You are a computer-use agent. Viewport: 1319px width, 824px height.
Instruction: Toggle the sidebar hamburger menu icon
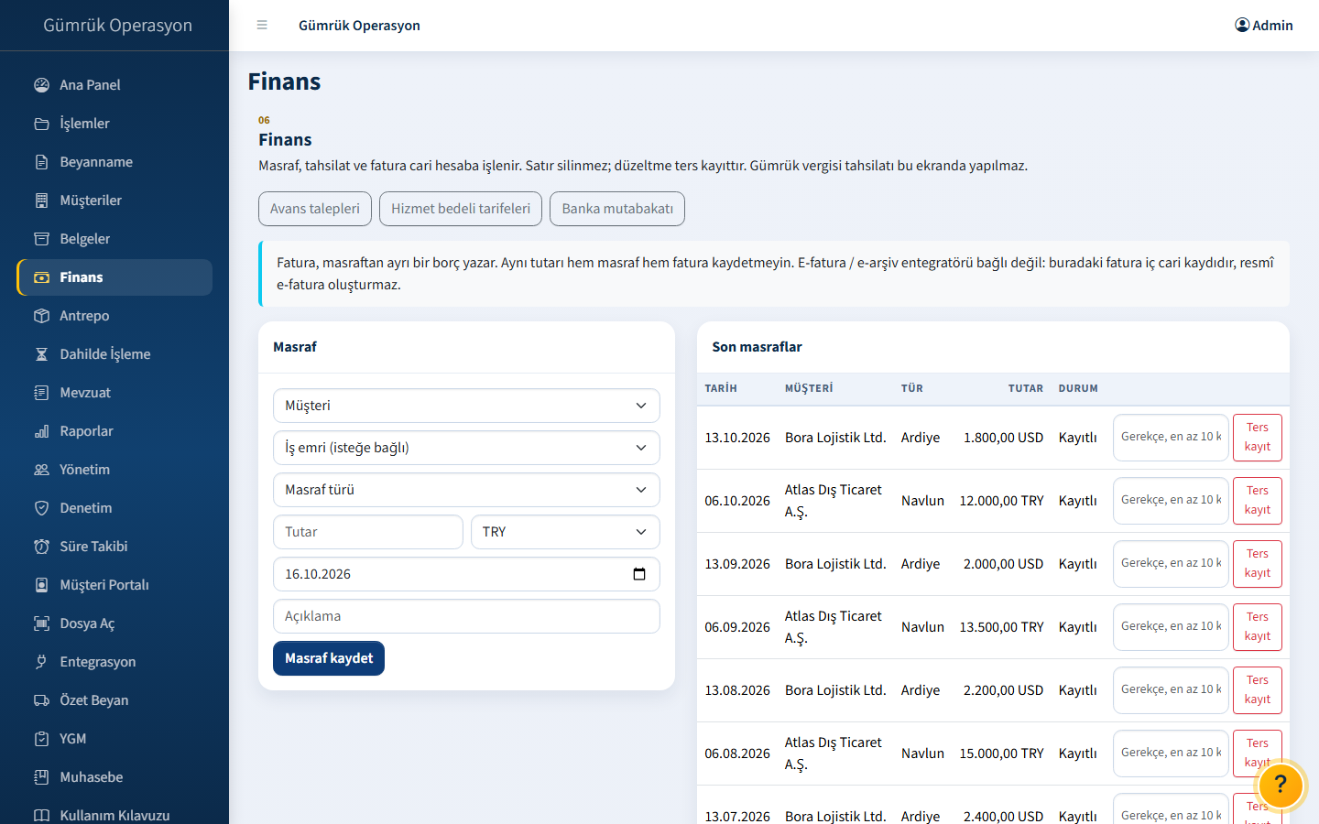click(262, 26)
